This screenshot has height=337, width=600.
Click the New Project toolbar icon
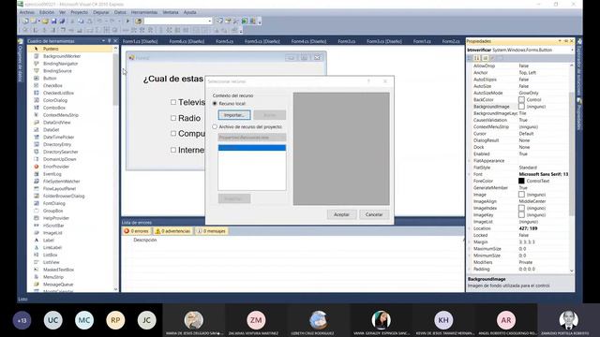[x=25, y=21]
